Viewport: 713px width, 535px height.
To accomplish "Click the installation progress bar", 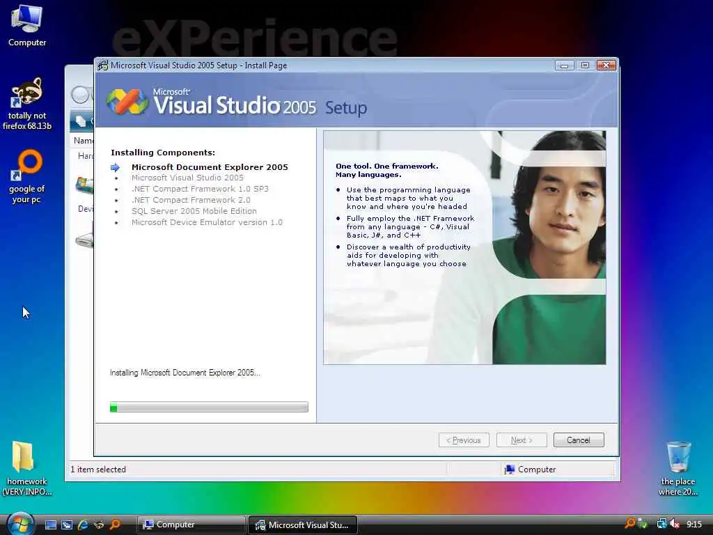I will click(209, 407).
